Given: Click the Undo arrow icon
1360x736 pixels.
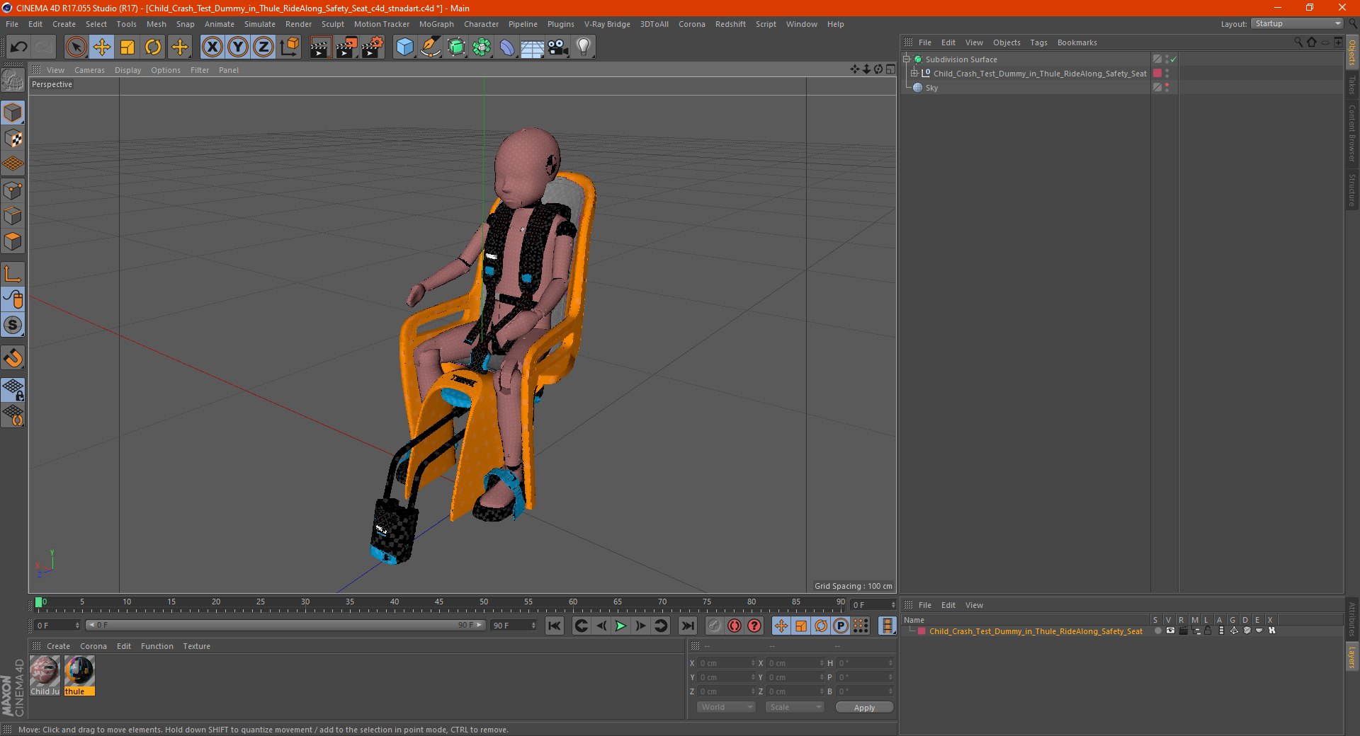Looking at the screenshot, I should coord(18,47).
